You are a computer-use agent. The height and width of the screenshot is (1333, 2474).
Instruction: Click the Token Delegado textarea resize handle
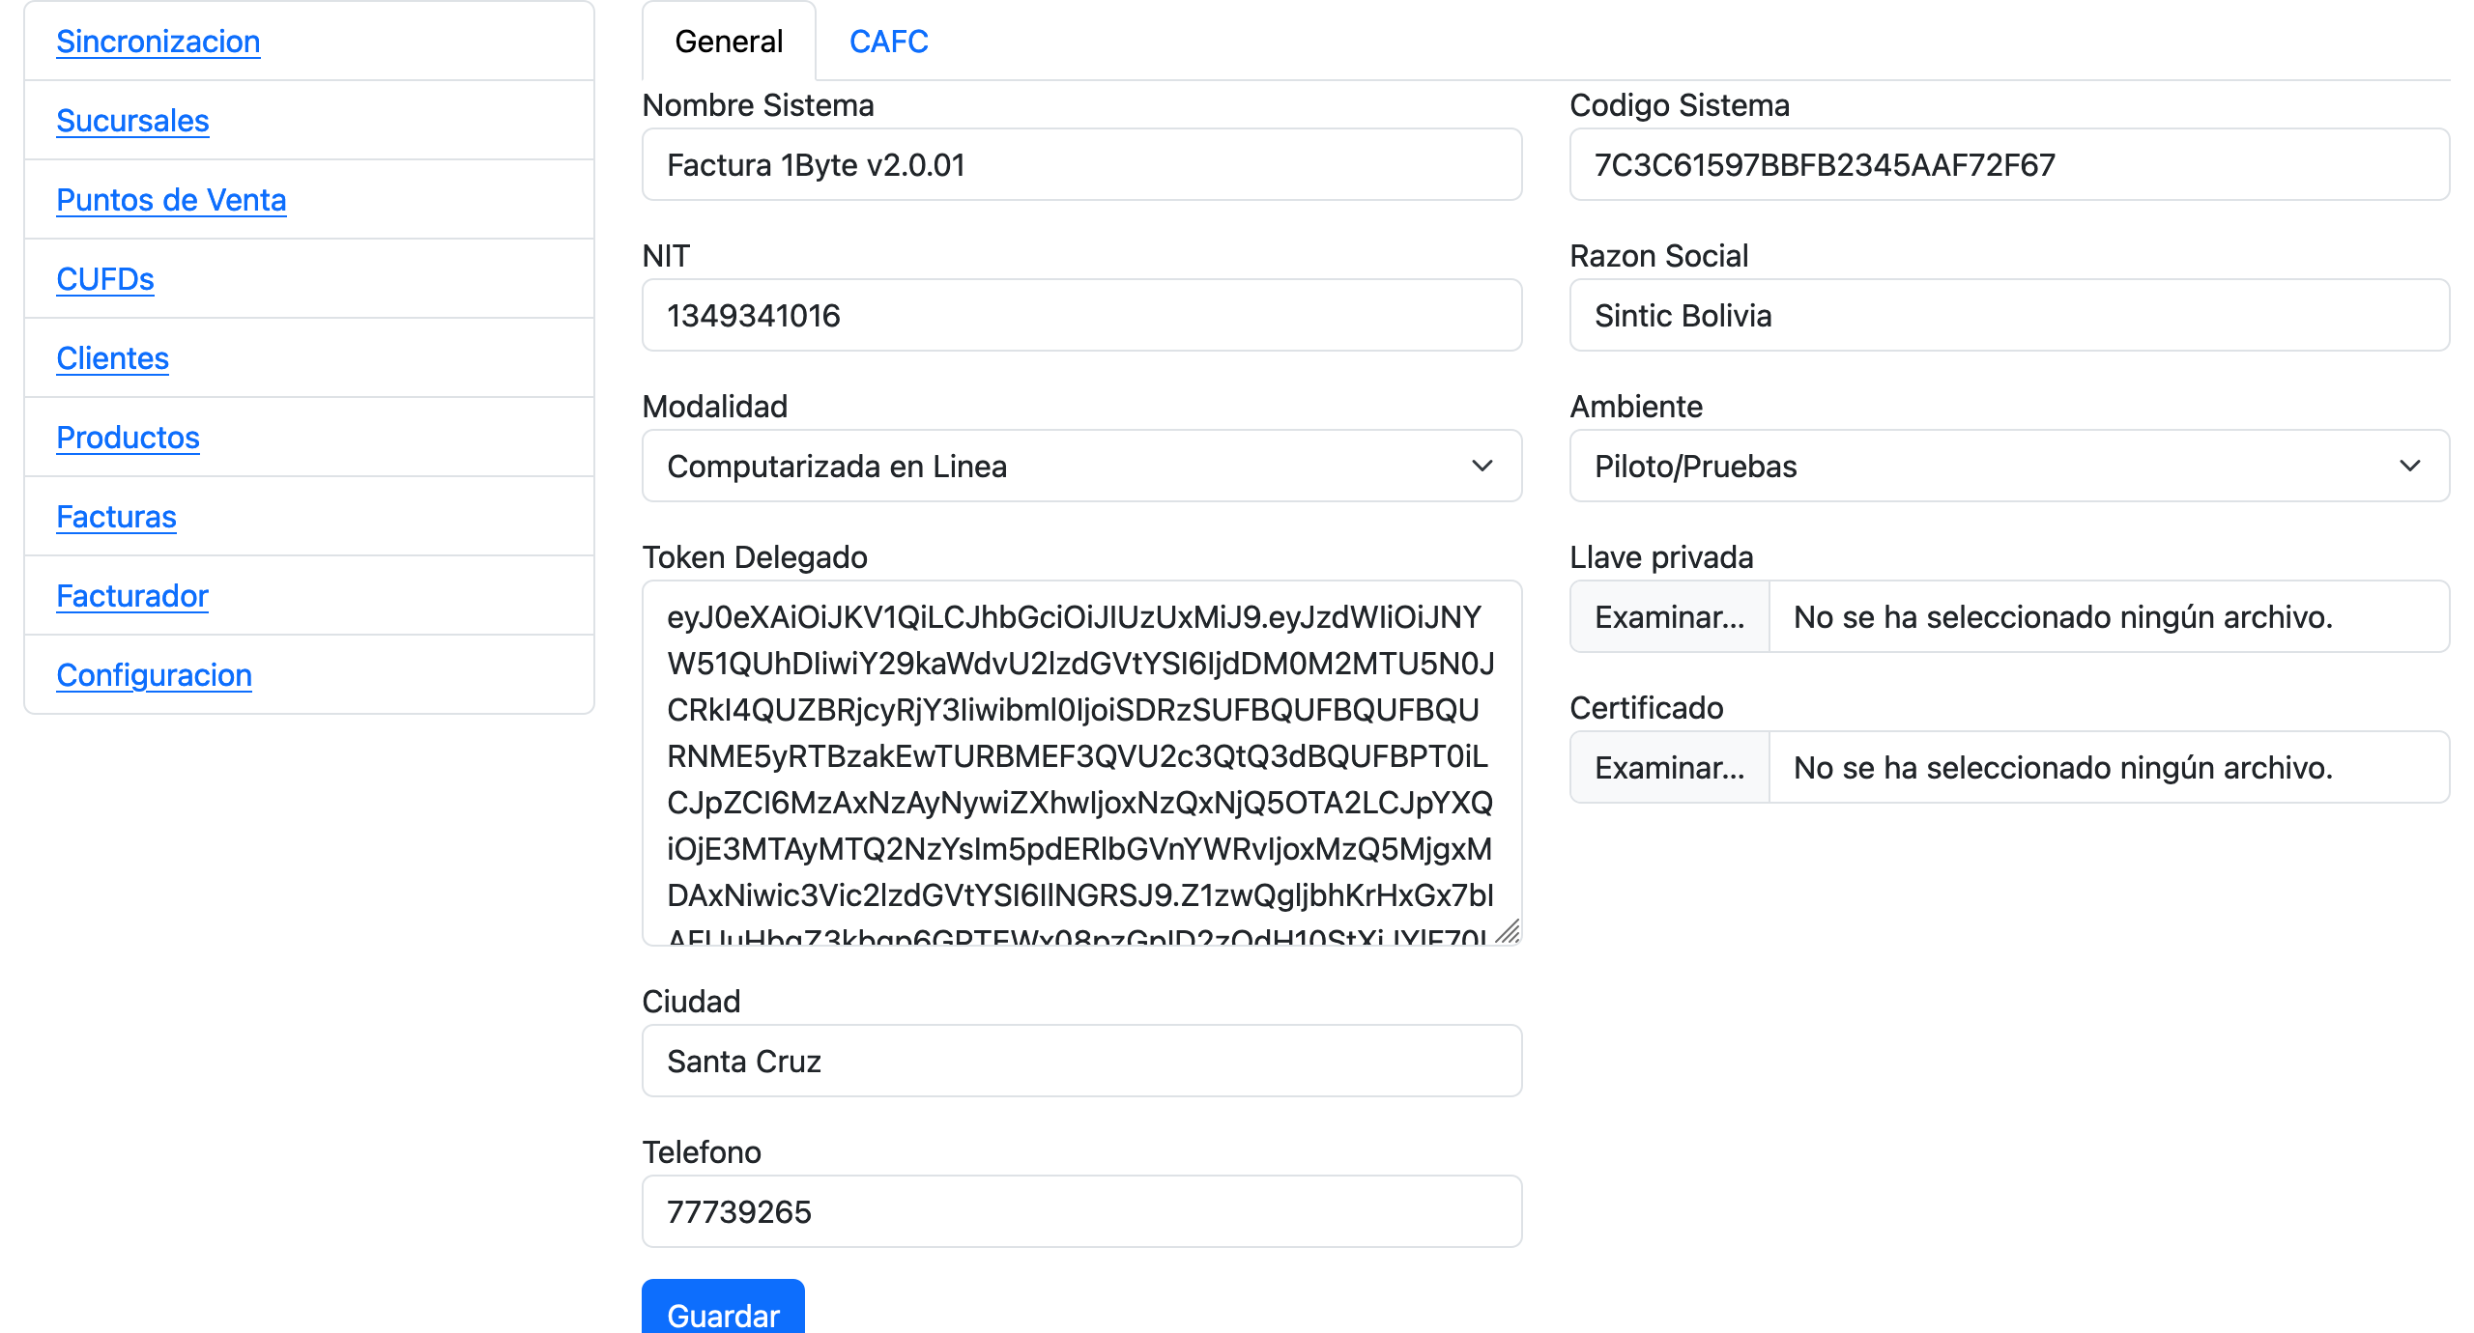1509,932
